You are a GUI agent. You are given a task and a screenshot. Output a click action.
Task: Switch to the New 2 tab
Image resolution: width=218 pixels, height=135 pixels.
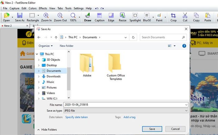(8, 26)
